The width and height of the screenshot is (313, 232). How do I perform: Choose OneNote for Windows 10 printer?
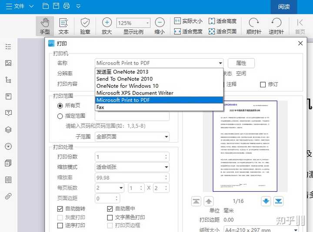point(159,86)
